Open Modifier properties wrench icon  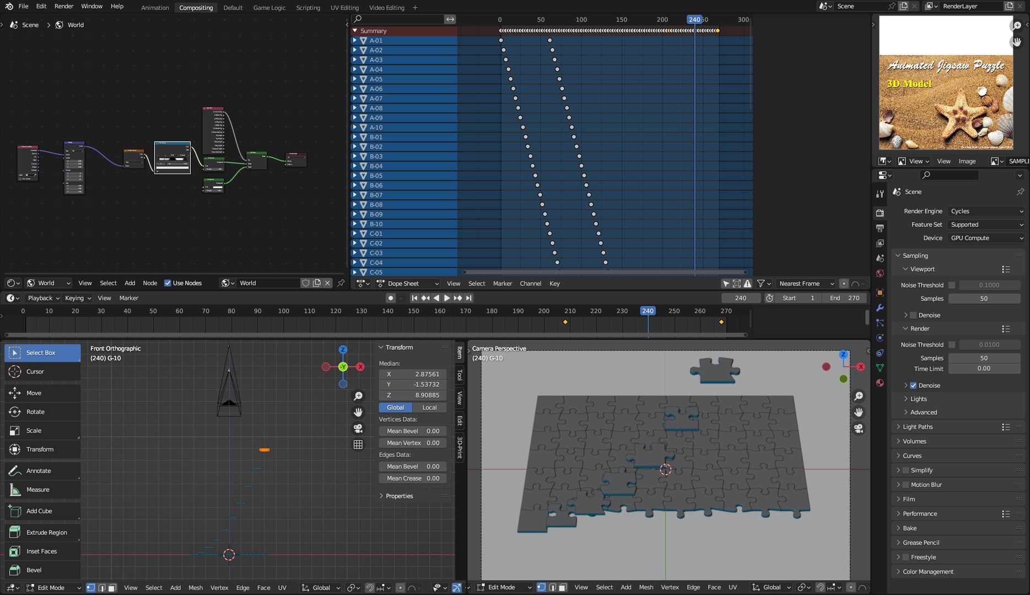880,307
